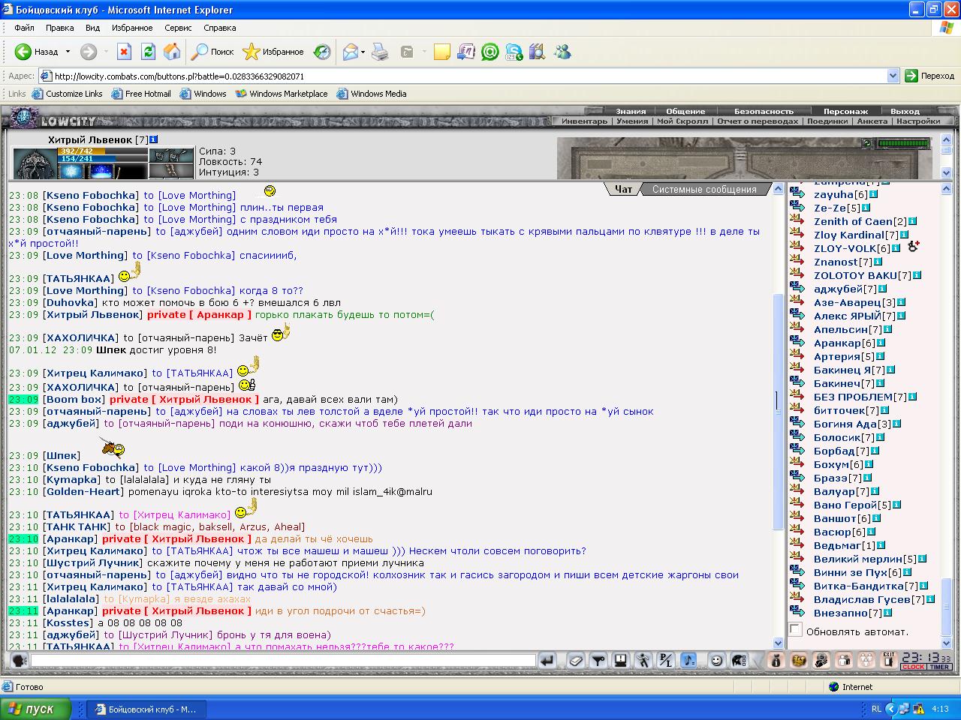Screen dimensions: 961x720
Task: Open the Mail toolbar button
Action: (350, 52)
